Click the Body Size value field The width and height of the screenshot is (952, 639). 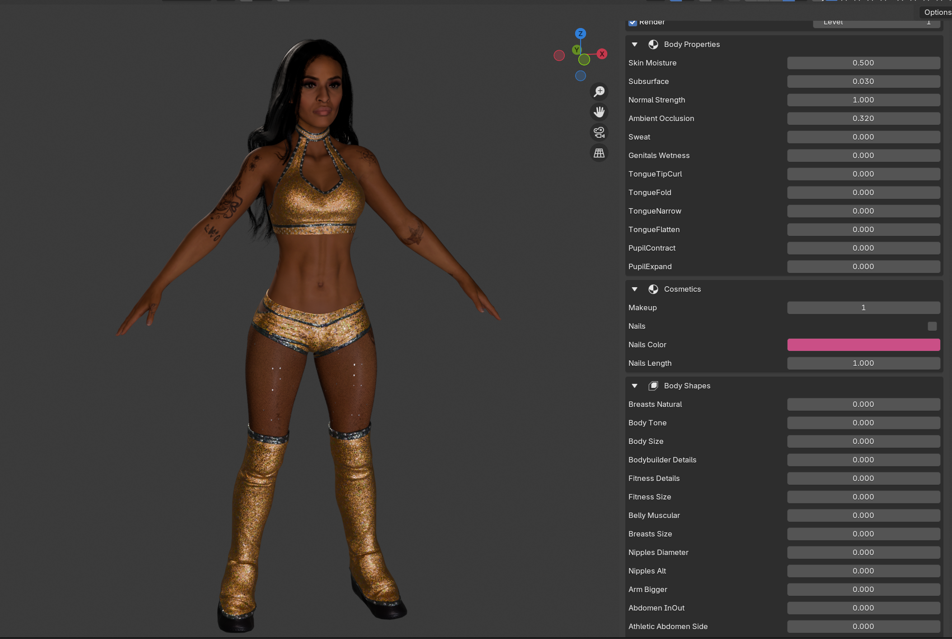click(863, 441)
